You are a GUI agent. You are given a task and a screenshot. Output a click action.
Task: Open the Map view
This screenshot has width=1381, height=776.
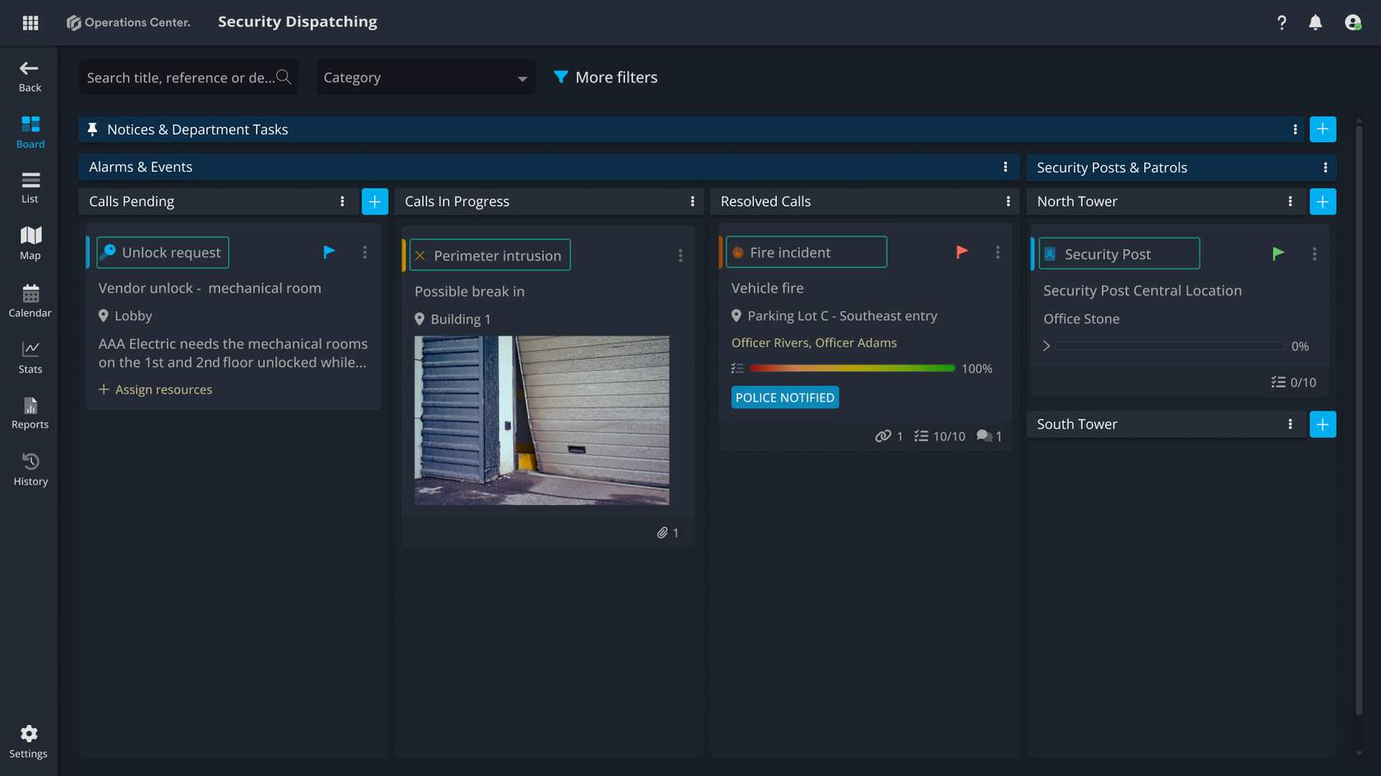point(30,243)
